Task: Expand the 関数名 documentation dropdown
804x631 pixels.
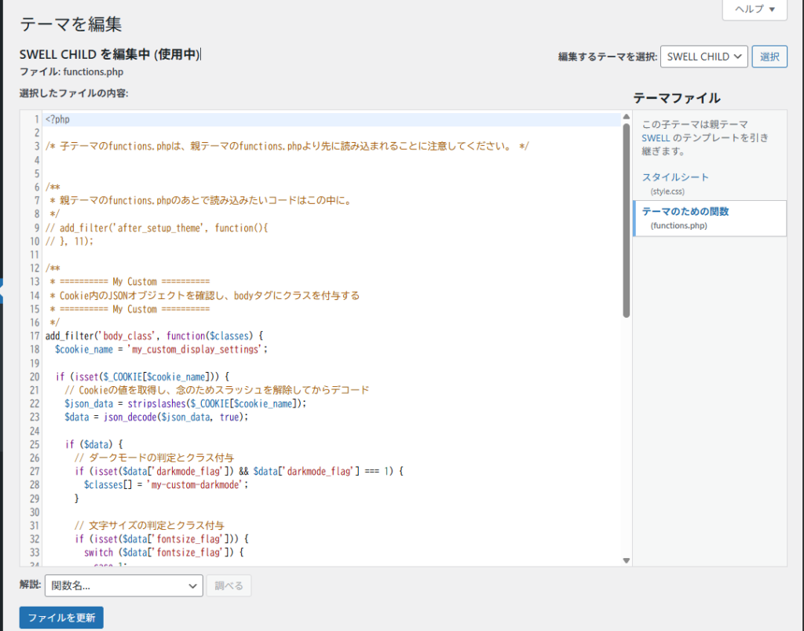Action: (x=124, y=585)
